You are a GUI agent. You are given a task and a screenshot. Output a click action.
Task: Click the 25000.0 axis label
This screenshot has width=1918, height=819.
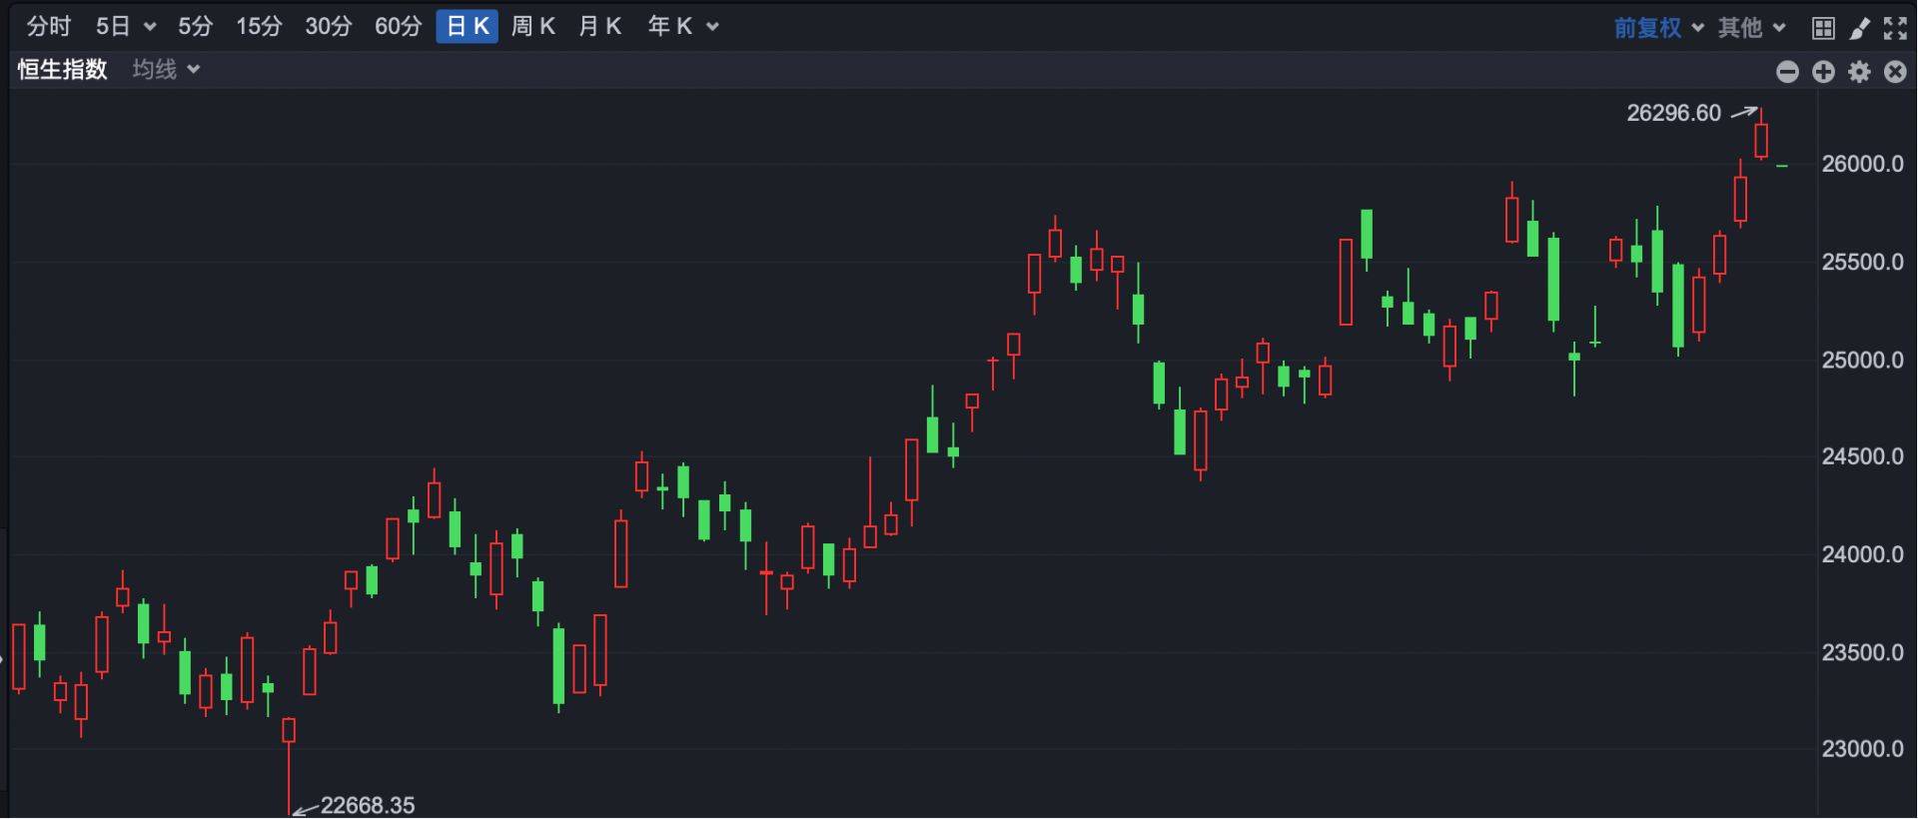(1862, 360)
